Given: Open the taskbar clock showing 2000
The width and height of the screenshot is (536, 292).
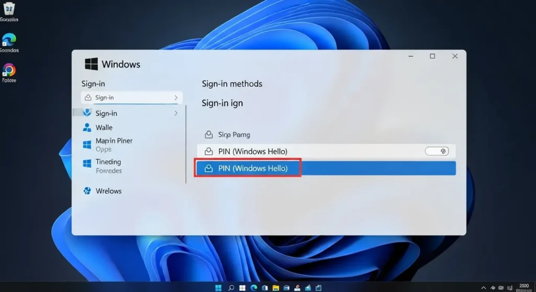Looking at the screenshot, I should point(523,288).
